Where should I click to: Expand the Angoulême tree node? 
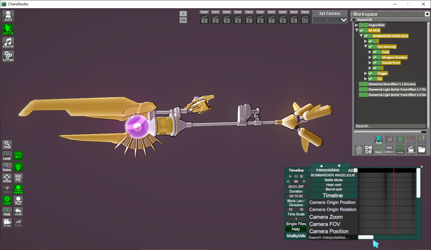point(357,25)
